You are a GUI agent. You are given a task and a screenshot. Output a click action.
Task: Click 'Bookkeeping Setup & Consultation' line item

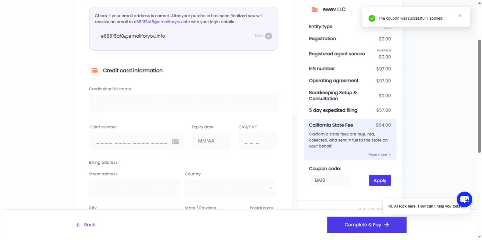click(333, 96)
